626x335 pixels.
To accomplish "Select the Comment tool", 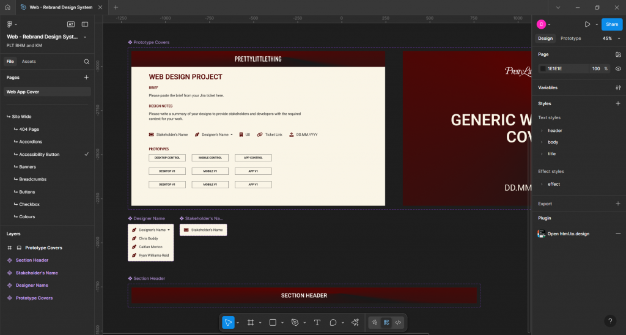I will [333, 322].
